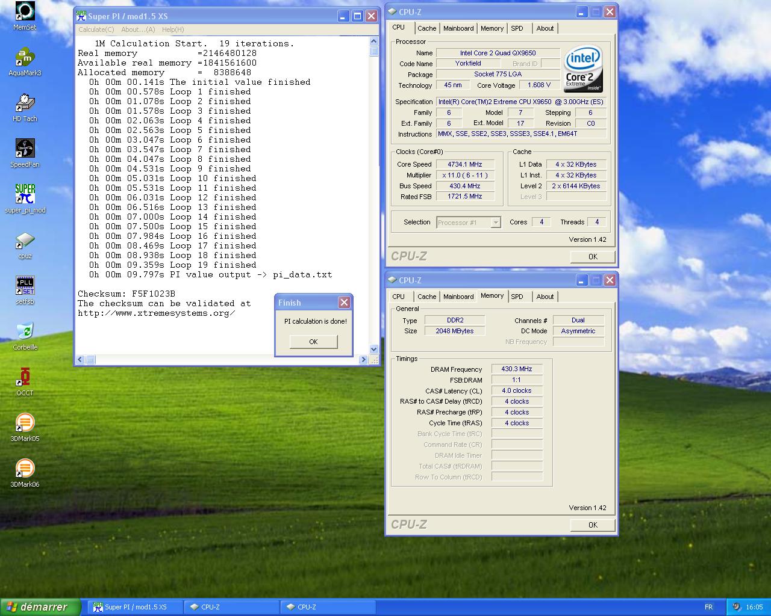Select the OCCT desktop shortcut
This screenshot has height=616, width=771.
pyautogui.click(x=25, y=382)
